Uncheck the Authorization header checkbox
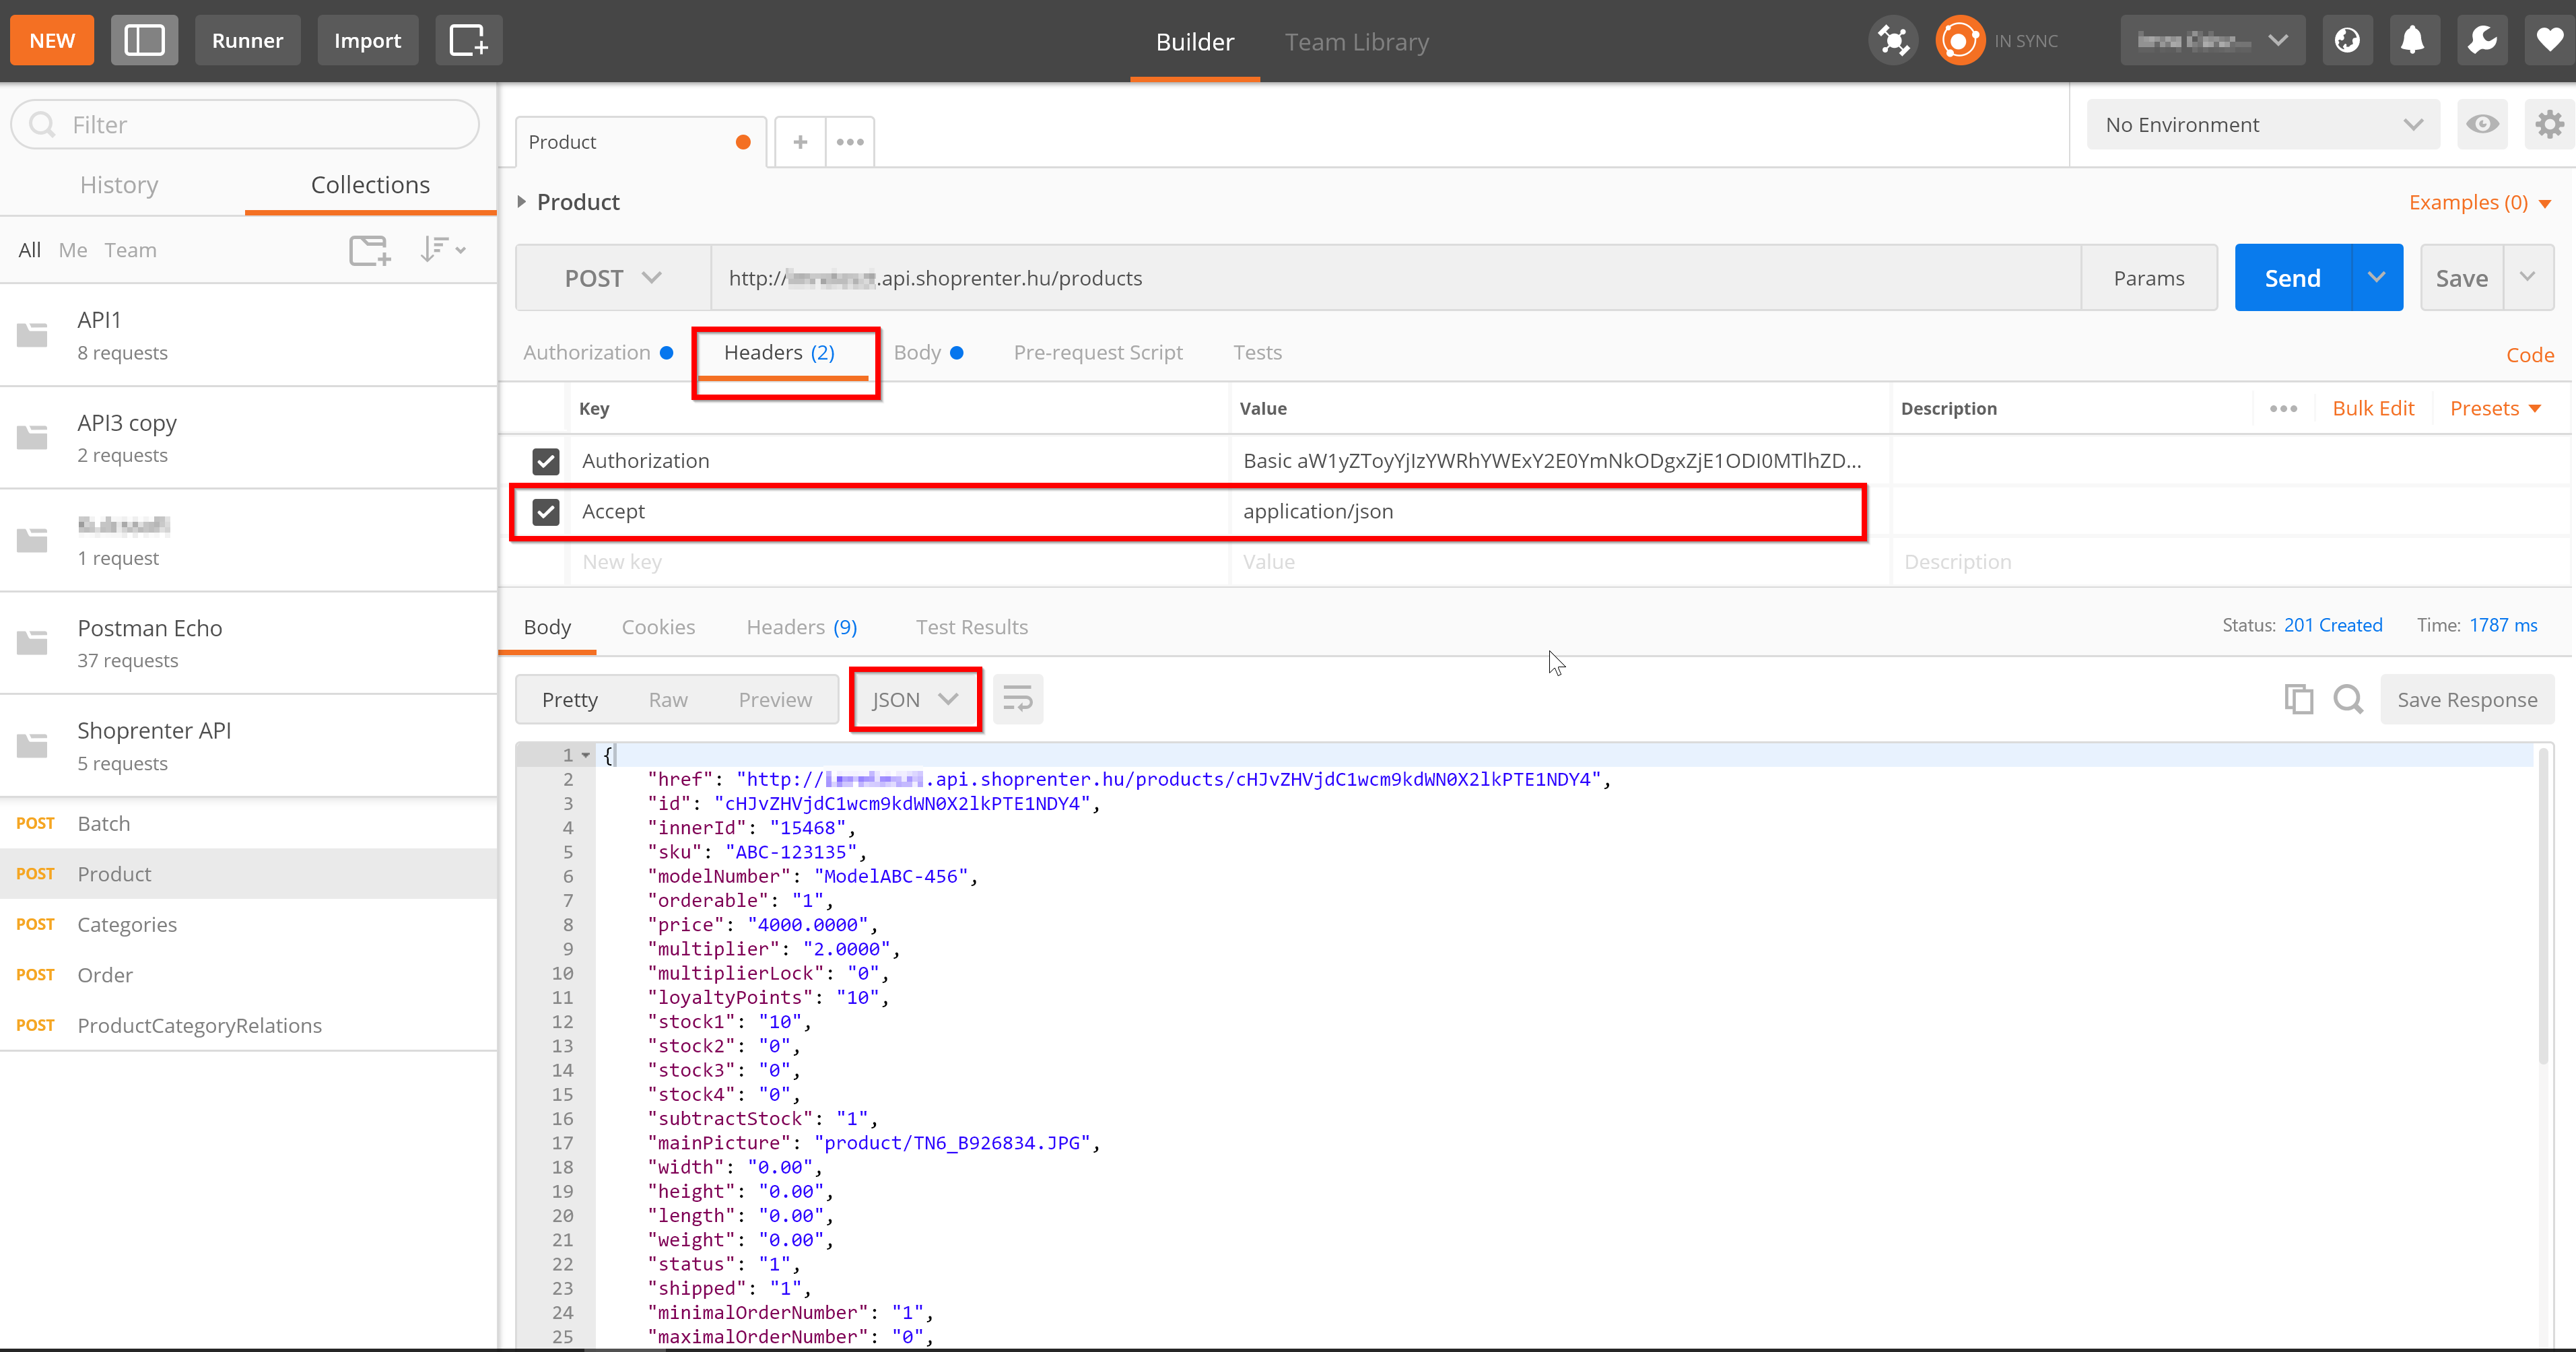The height and width of the screenshot is (1352, 2576). click(x=546, y=461)
